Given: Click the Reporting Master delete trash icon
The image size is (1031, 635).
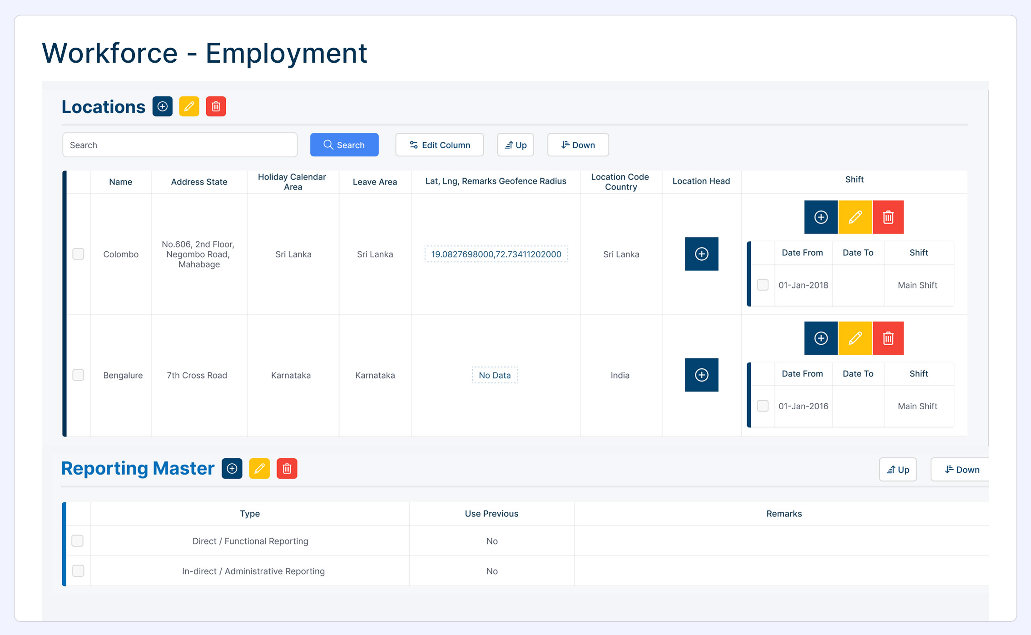Looking at the screenshot, I should [287, 469].
